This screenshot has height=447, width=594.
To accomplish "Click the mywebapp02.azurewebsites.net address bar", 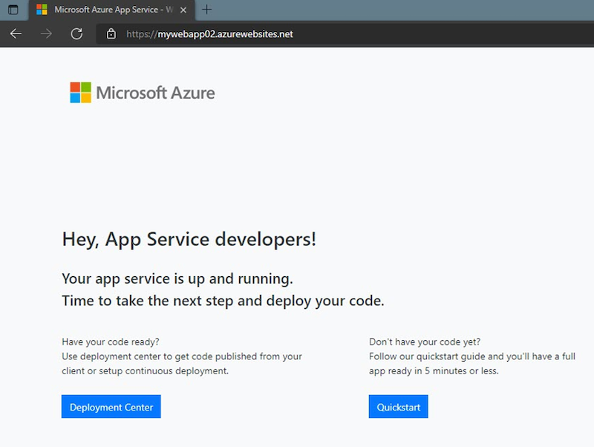I will coord(223,33).
